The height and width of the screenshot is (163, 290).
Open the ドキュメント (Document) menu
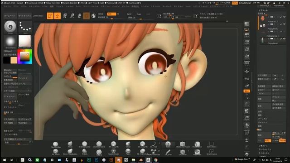(x=34, y=6)
